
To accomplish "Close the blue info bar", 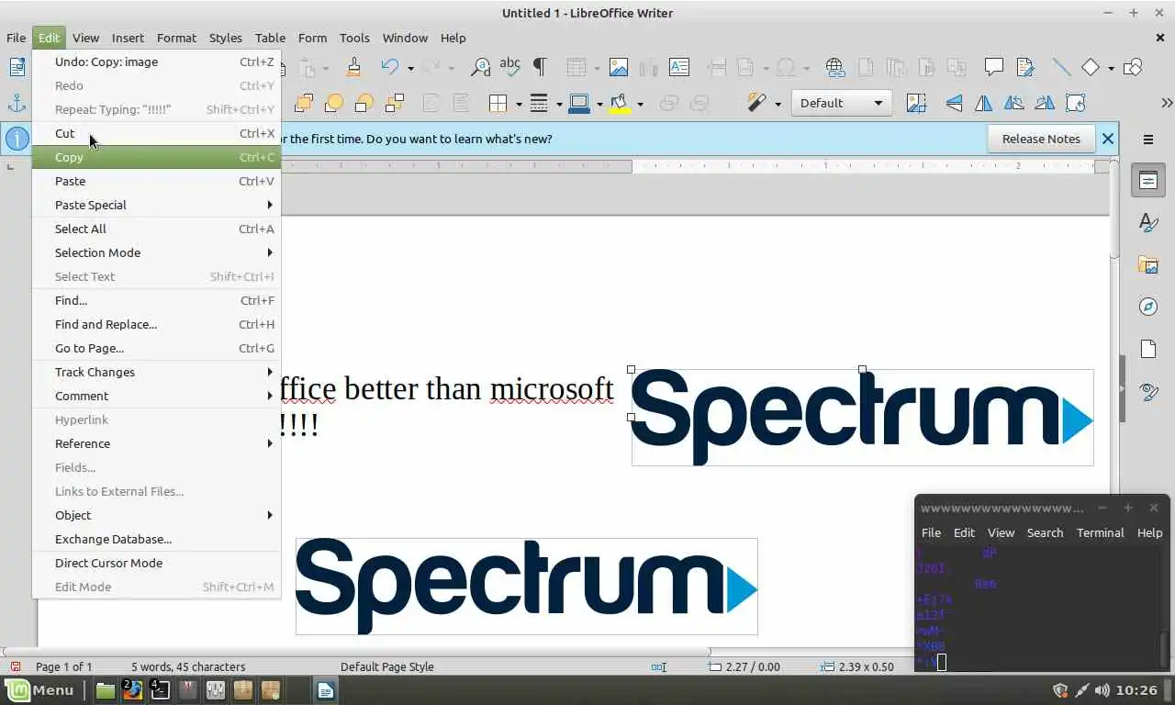I will coord(1108,139).
